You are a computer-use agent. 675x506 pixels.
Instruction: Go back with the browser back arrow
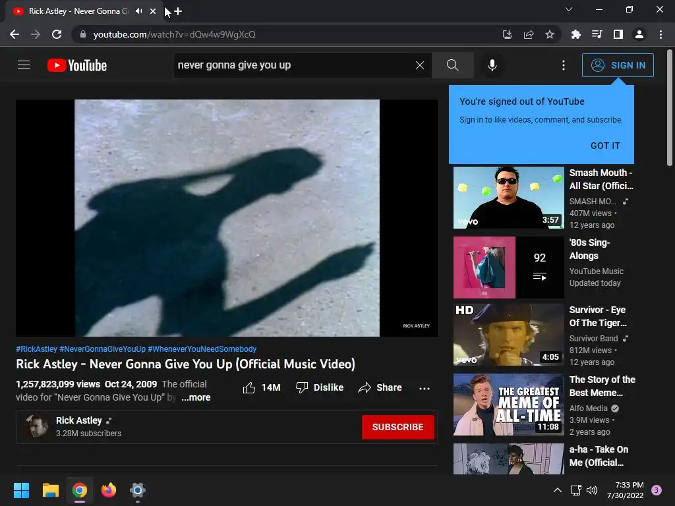[15, 34]
